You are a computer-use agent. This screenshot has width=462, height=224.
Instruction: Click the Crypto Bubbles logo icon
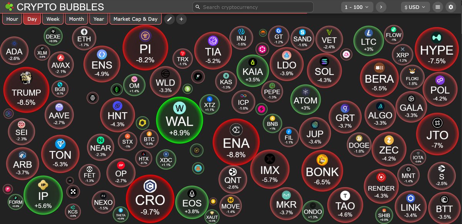(9, 7)
